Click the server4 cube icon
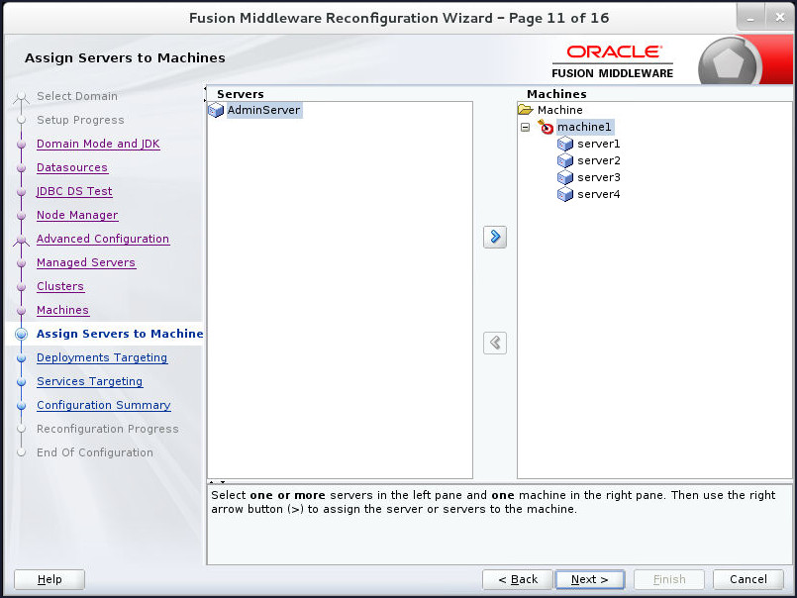Viewport: 797px width, 598px height. pos(565,194)
